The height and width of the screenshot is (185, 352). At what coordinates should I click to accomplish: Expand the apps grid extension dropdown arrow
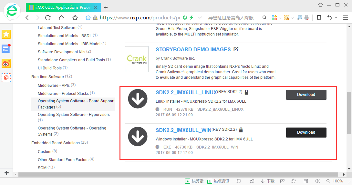tap(280, 18)
